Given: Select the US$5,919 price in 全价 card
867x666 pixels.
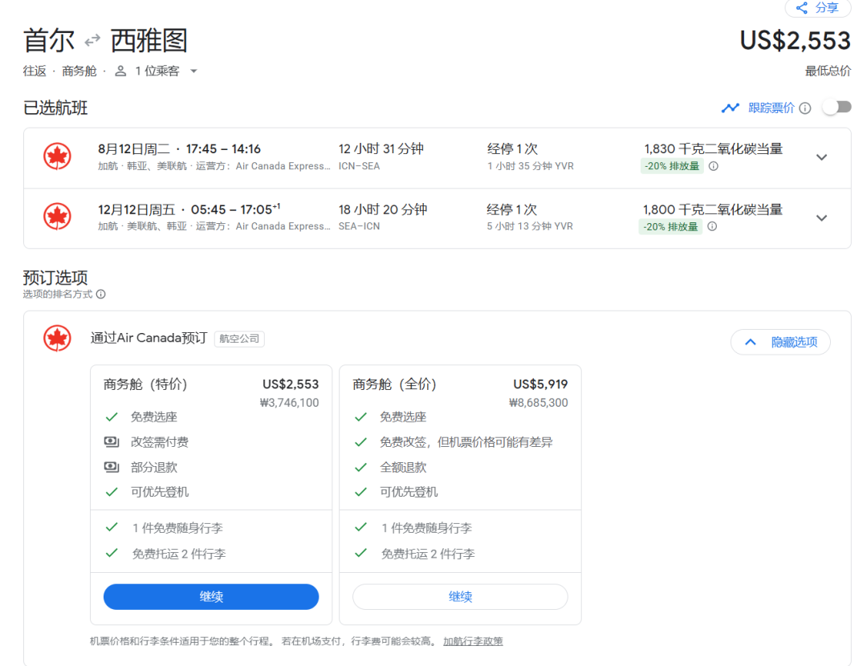Looking at the screenshot, I should tap(540, 384).
